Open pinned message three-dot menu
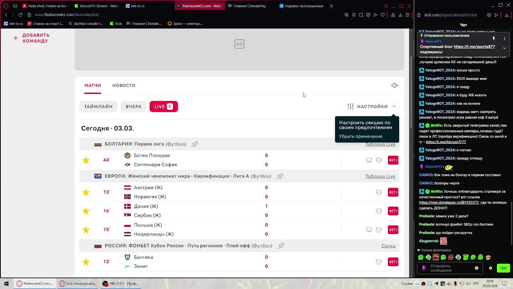 pos(505,39)
